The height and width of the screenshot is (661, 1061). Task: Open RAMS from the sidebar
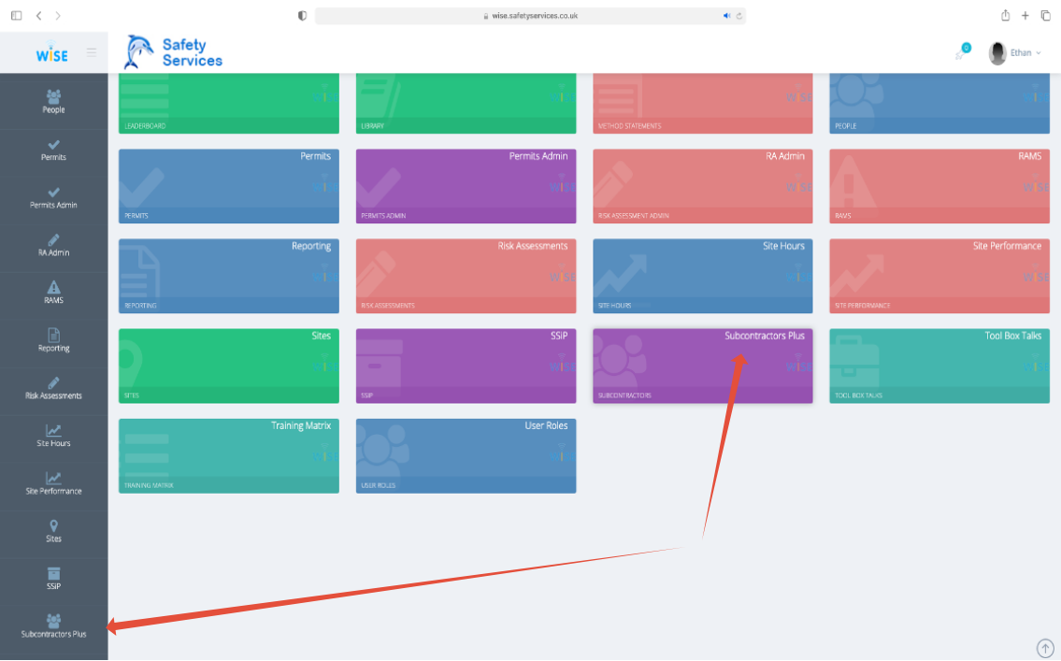coord(53,293)
